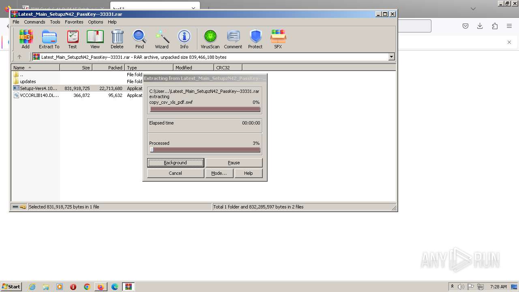Open Edge from the taskbar
The image size is (519, 292).
pyautogui.click(x=115, y=287)
